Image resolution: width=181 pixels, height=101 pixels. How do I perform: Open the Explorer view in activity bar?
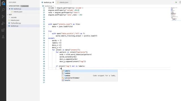click(x=3, y=3)
